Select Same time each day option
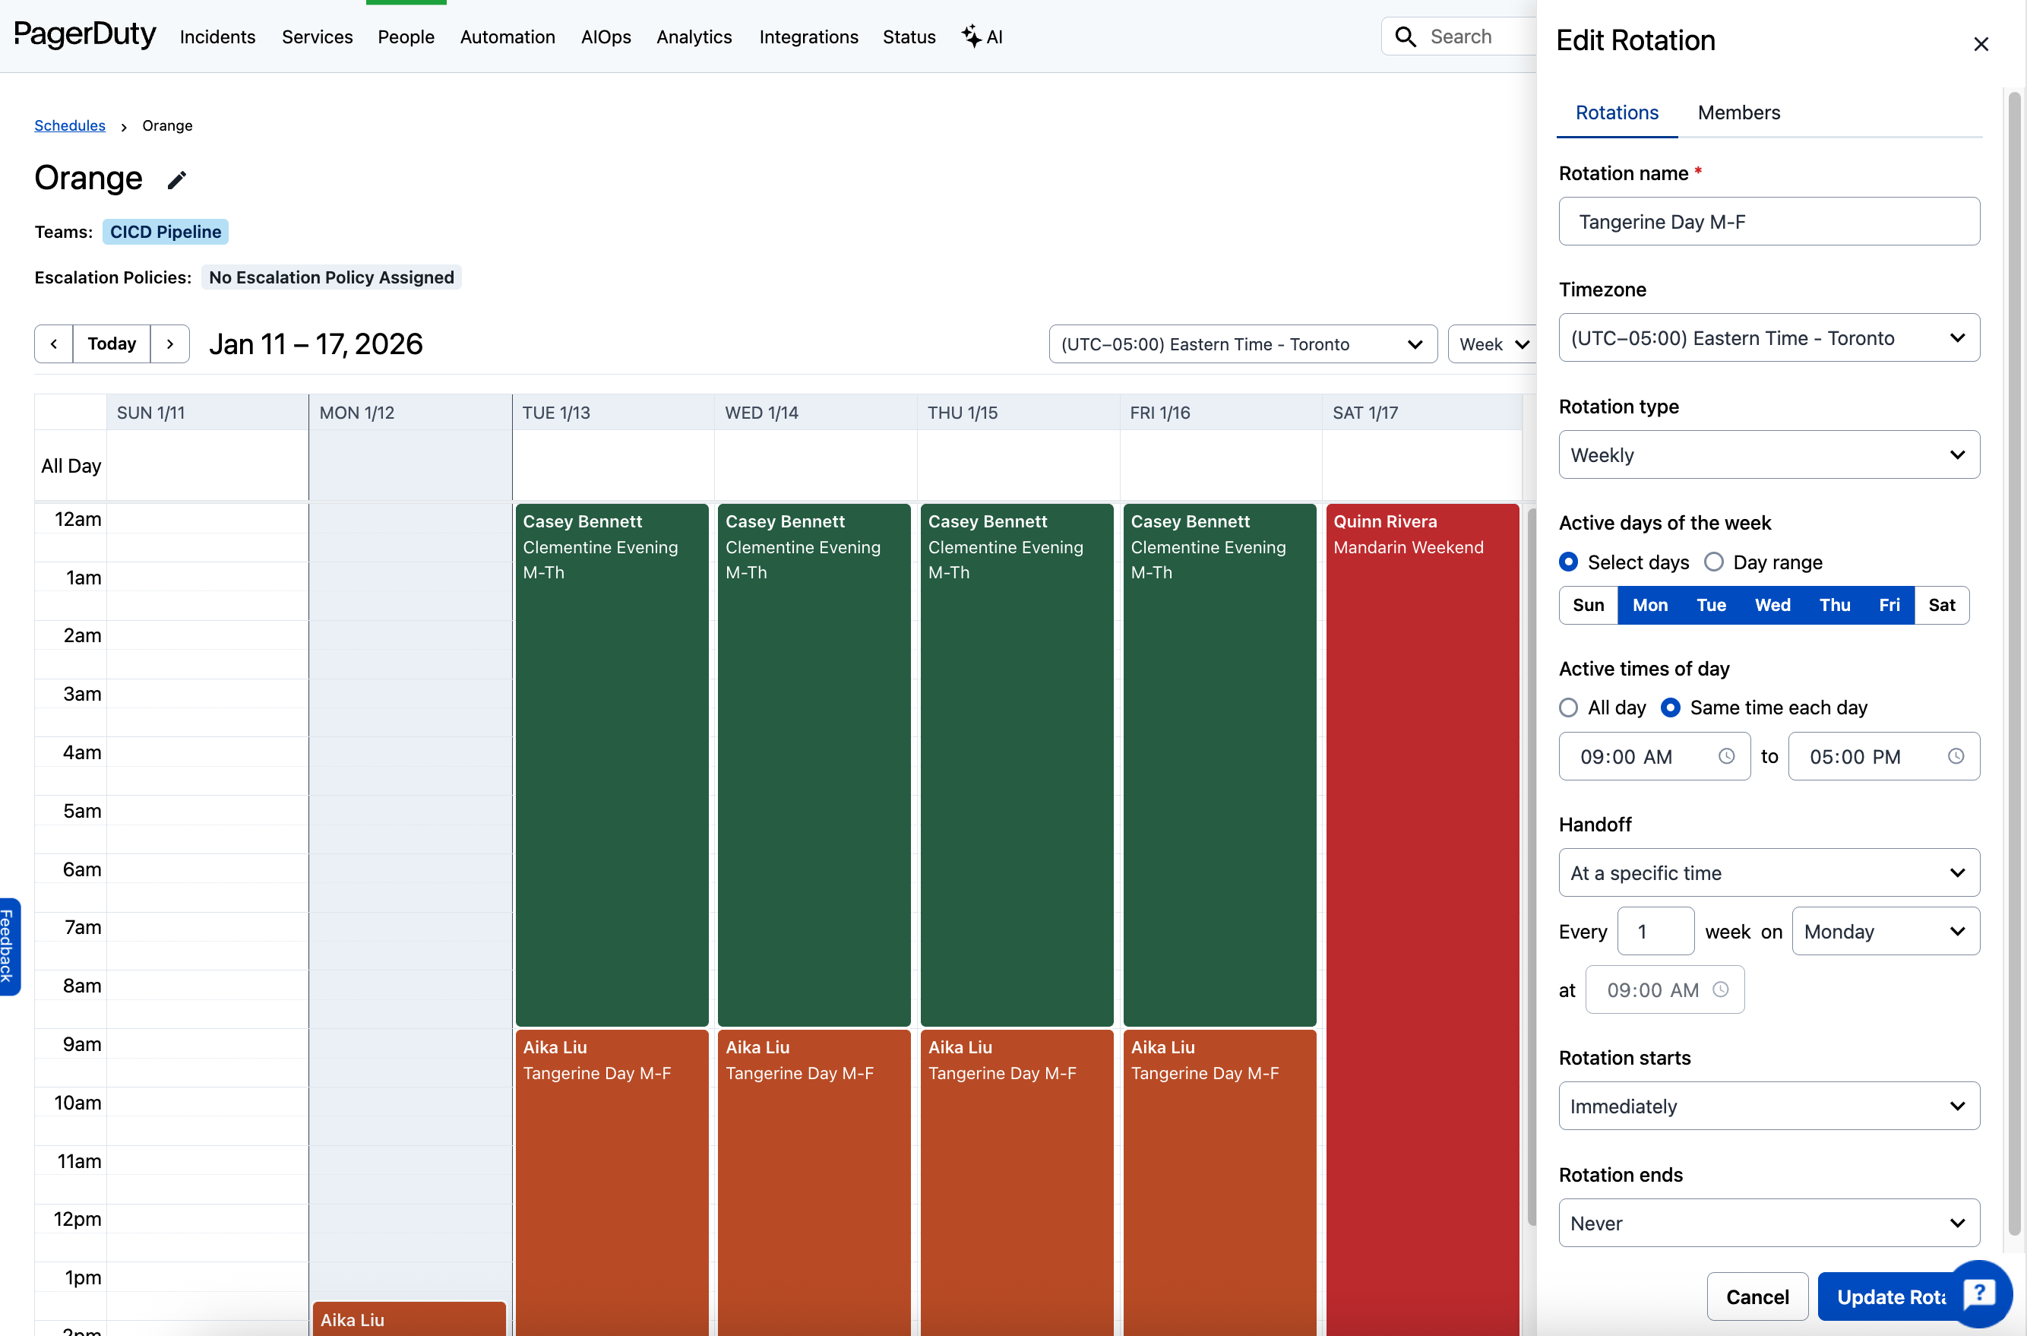Screen dimensions: 2027x1336 (1670, 708)
